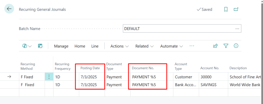Open the Manage menu tab
Image resolution: width=263 pixels, height=104 pixels.
pos(61,46)
